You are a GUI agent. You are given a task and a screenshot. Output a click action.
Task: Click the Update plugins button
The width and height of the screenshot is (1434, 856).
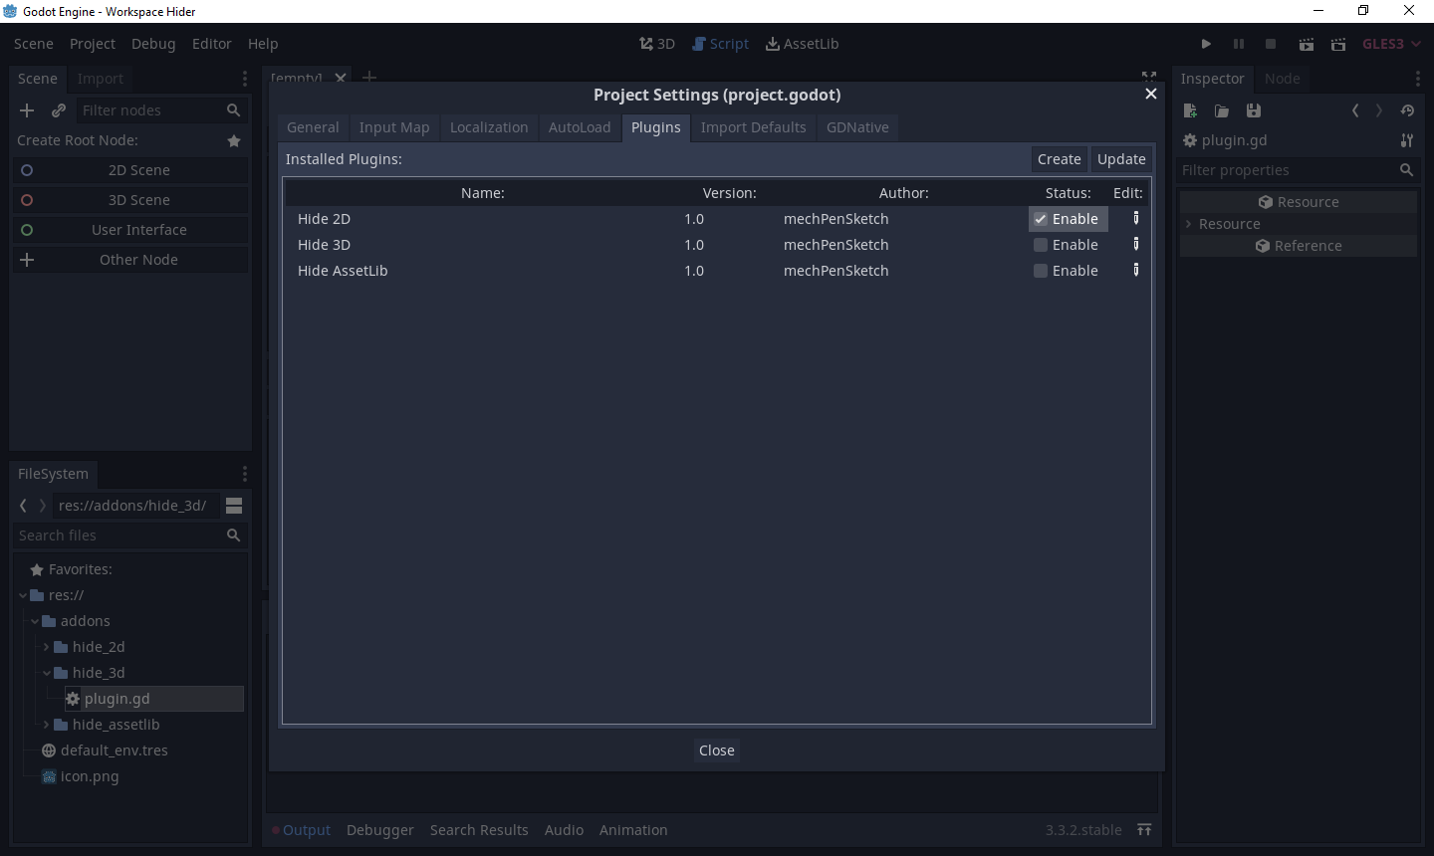(1121, 159)
